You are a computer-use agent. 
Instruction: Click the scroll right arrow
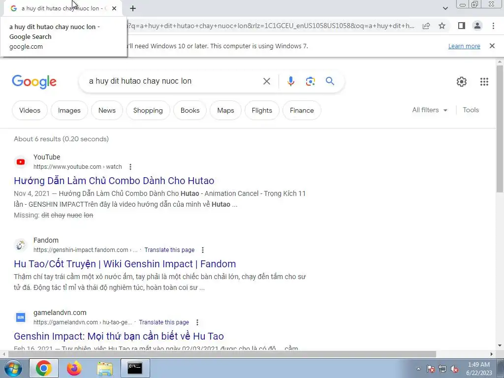[x=492, y=354]
